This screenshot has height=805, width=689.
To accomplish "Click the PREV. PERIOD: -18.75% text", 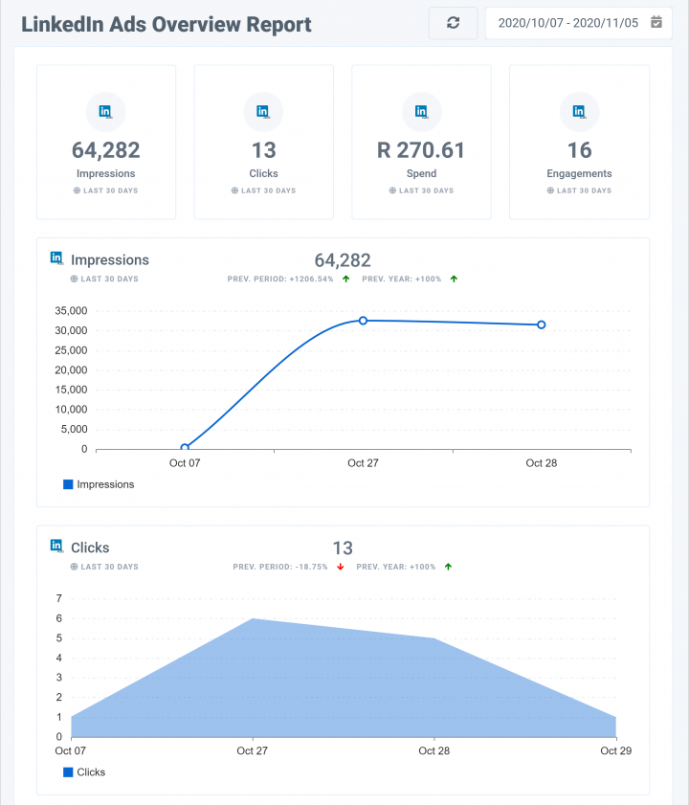I will pos(280,567).
